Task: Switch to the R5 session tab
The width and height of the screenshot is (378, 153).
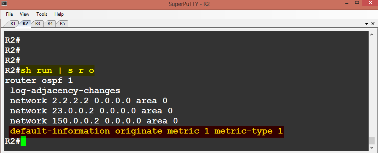Action: [62, 24]
